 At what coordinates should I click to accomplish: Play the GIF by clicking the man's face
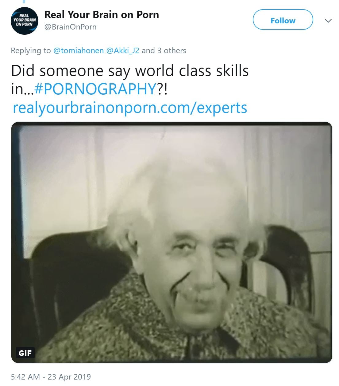click(x=196, y=261)
